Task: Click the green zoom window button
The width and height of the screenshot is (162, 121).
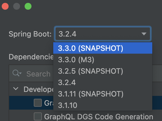Action: [28, 6]
